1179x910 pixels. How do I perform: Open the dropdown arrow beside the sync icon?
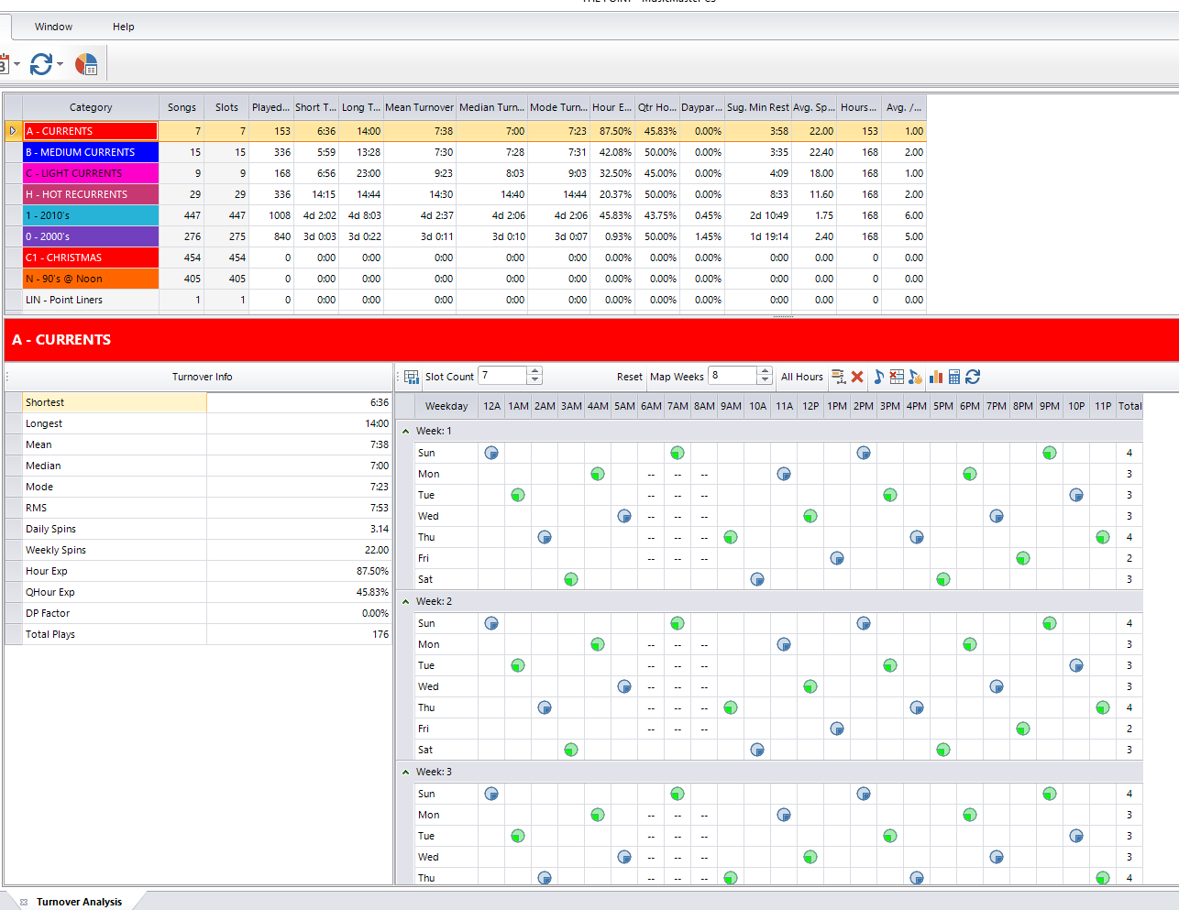[61, 64]
